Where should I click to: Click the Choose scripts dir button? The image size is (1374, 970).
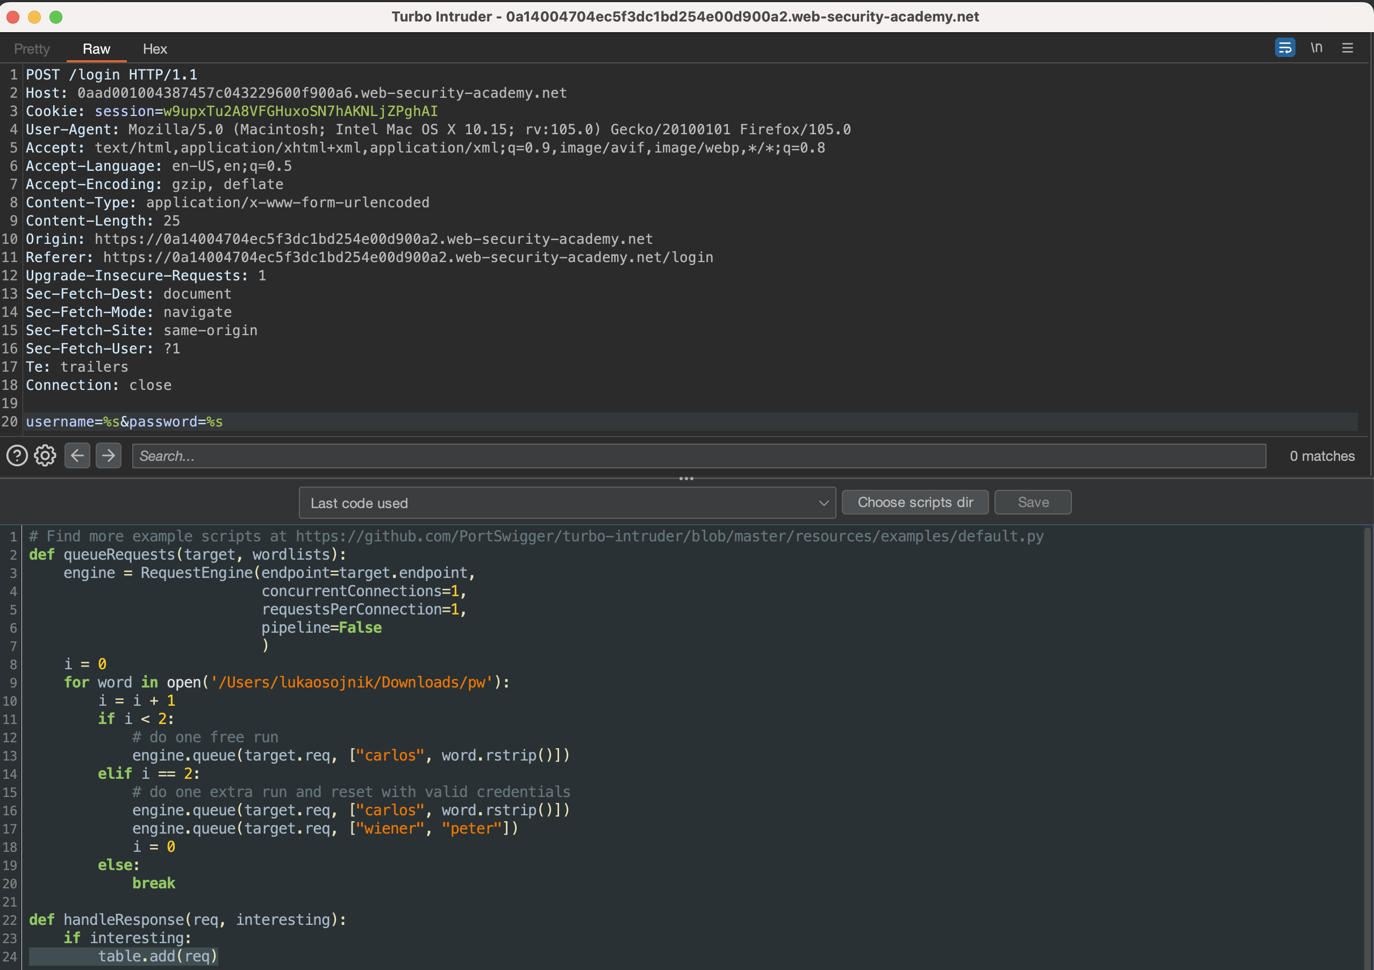click(x=915, y=502)
